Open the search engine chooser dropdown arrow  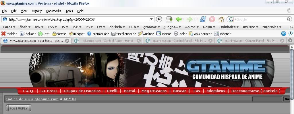pos(235,19)
